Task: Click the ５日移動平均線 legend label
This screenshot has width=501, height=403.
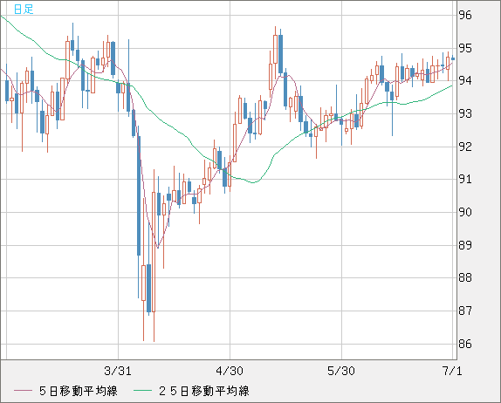Action: pyautogui.click(x=79, y=391)
